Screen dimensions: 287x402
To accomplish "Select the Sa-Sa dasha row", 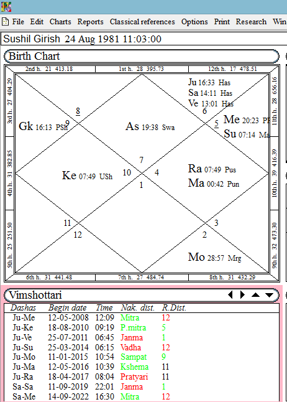I will (x=142, y=386).
